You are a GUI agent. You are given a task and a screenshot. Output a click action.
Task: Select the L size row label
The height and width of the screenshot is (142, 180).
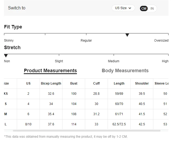coord(6,124)
